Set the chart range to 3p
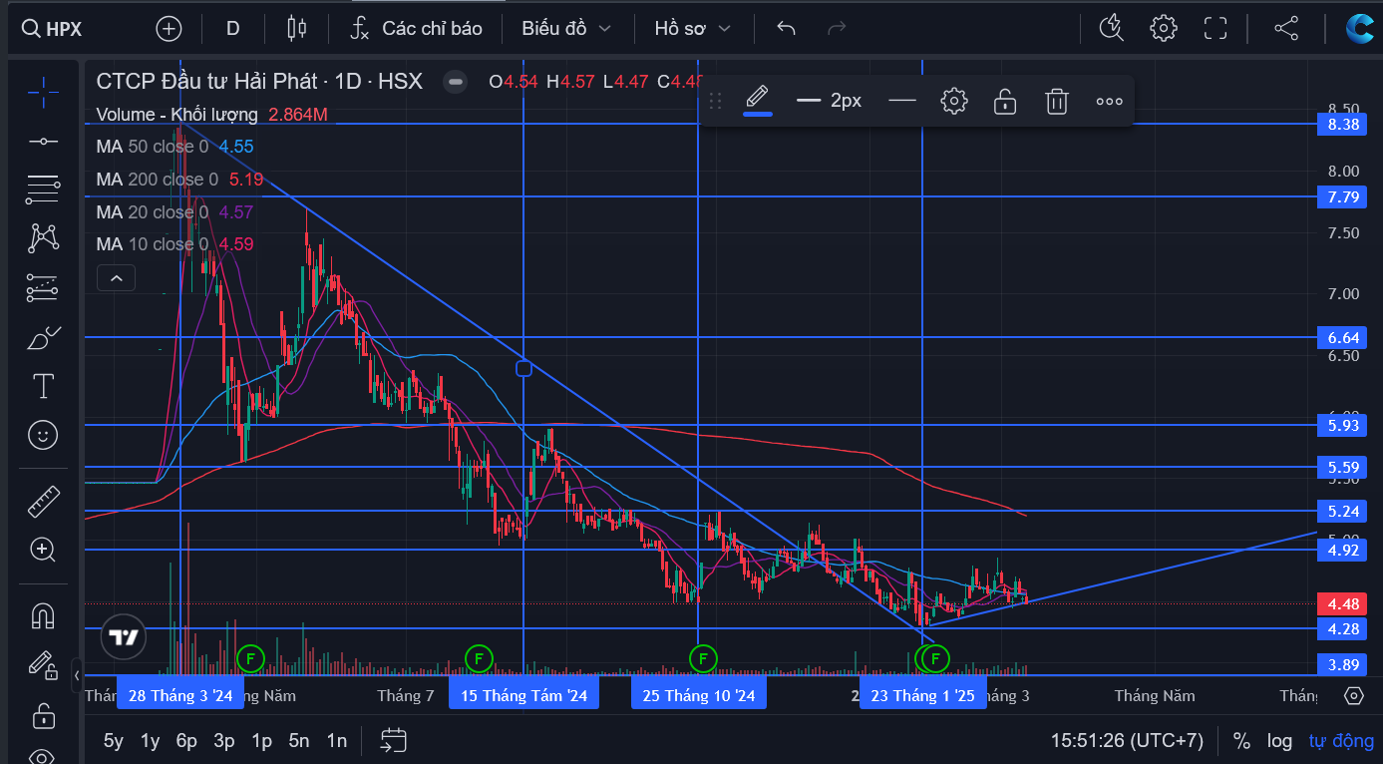The image size is (1383, 764). pyautogui.click(x=224, y=741)
